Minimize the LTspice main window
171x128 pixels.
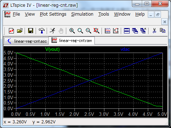(137, 4)
